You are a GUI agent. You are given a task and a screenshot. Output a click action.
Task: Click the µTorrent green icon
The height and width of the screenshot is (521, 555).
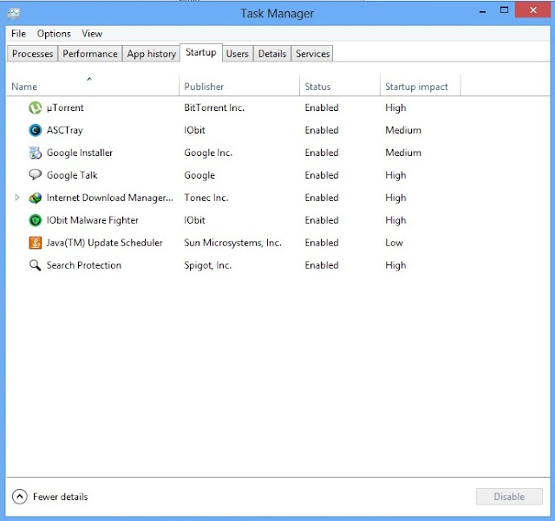coord(35,108)
